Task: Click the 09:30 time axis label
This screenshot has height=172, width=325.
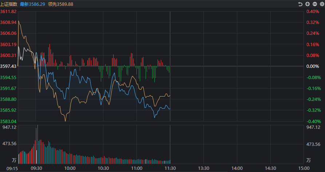Action: point(36,168)
